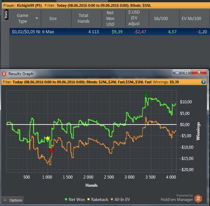210x206 pixels.
Task: Close the Results Graph window
Action: [199, 73]
